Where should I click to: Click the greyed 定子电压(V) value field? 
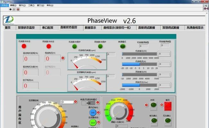coord(53,72)
